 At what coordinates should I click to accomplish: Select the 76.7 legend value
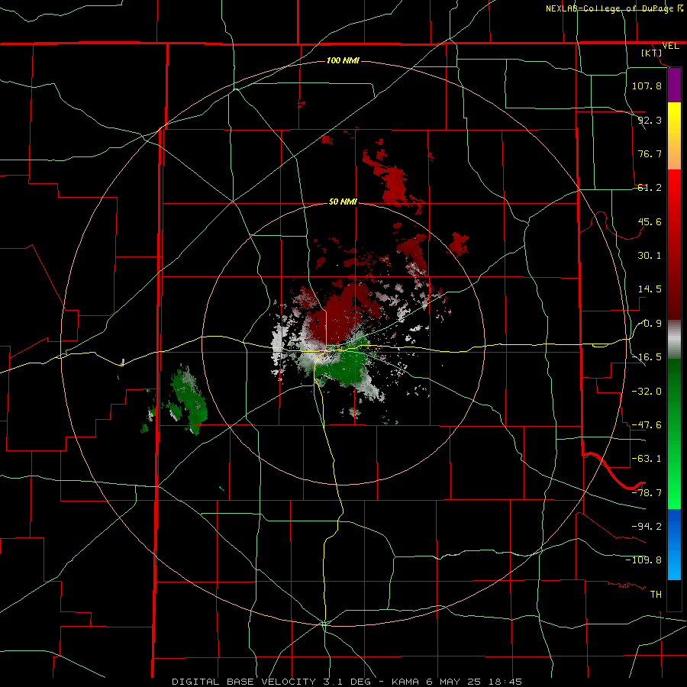[650, 153]
